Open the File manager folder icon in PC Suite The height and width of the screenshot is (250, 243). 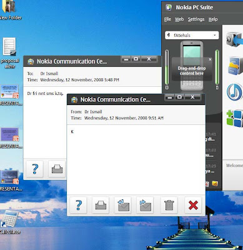[x=236, y=66]
